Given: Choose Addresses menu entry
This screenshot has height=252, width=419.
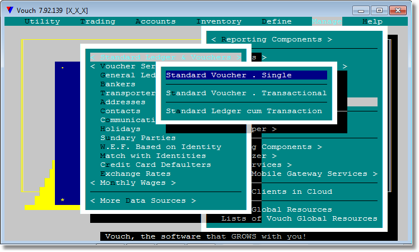Looking at the screenshot, I should tap(123, 102).
